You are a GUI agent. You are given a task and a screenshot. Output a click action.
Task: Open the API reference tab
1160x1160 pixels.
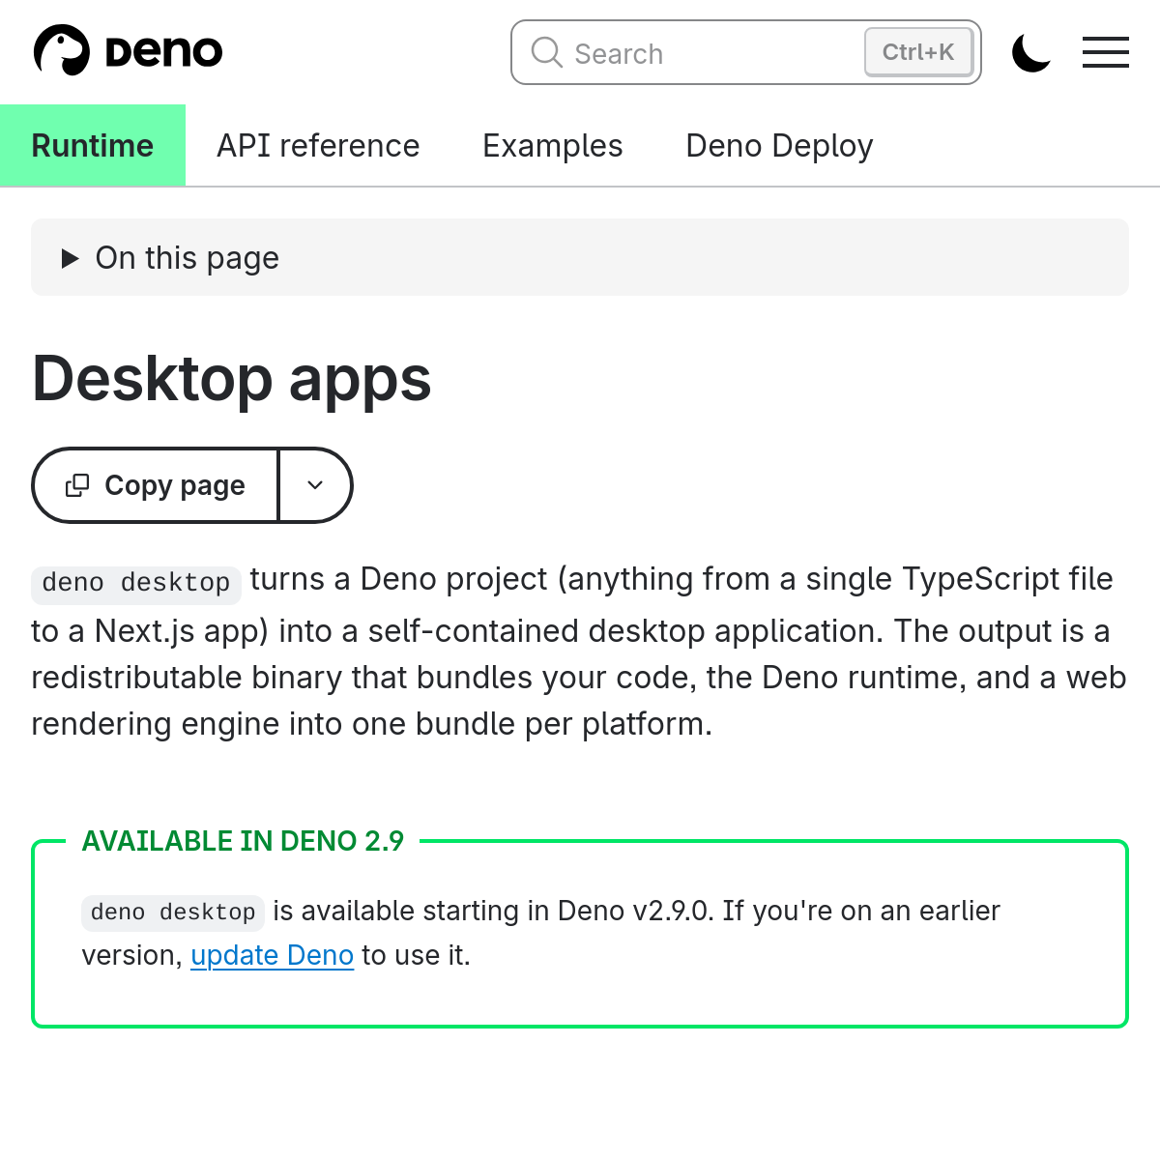pos(318,145)
